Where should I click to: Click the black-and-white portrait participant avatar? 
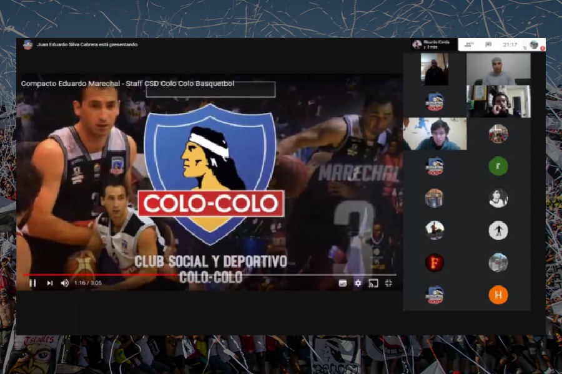pyautogui.click(x=498, y=198)
